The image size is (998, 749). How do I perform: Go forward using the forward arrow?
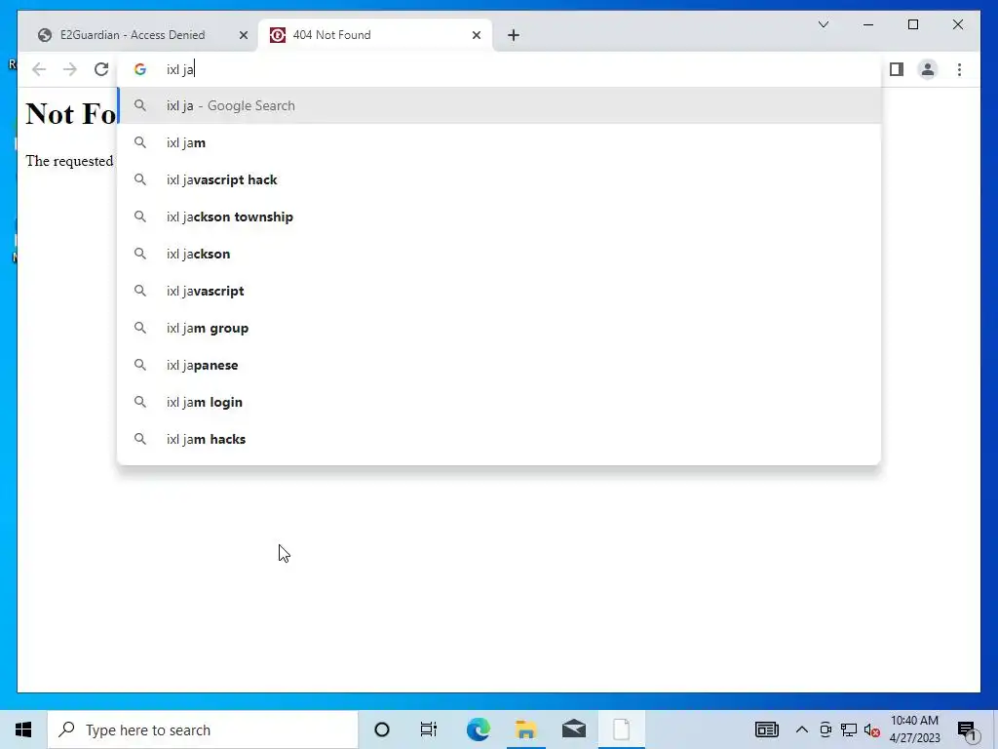[x=70, y=69]
